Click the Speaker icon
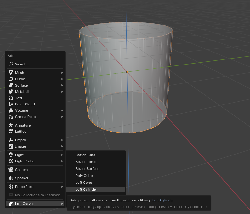250x214 pixels. tap(11, 178)
